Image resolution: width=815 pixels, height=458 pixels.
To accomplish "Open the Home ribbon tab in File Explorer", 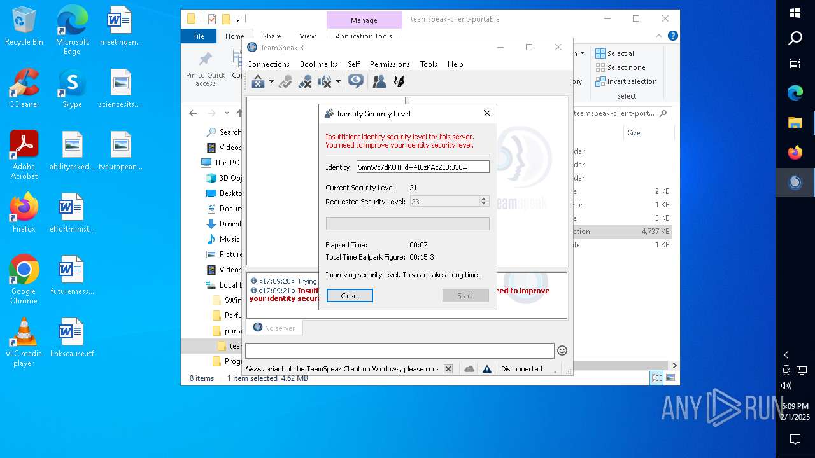I will tap(234, 36).
